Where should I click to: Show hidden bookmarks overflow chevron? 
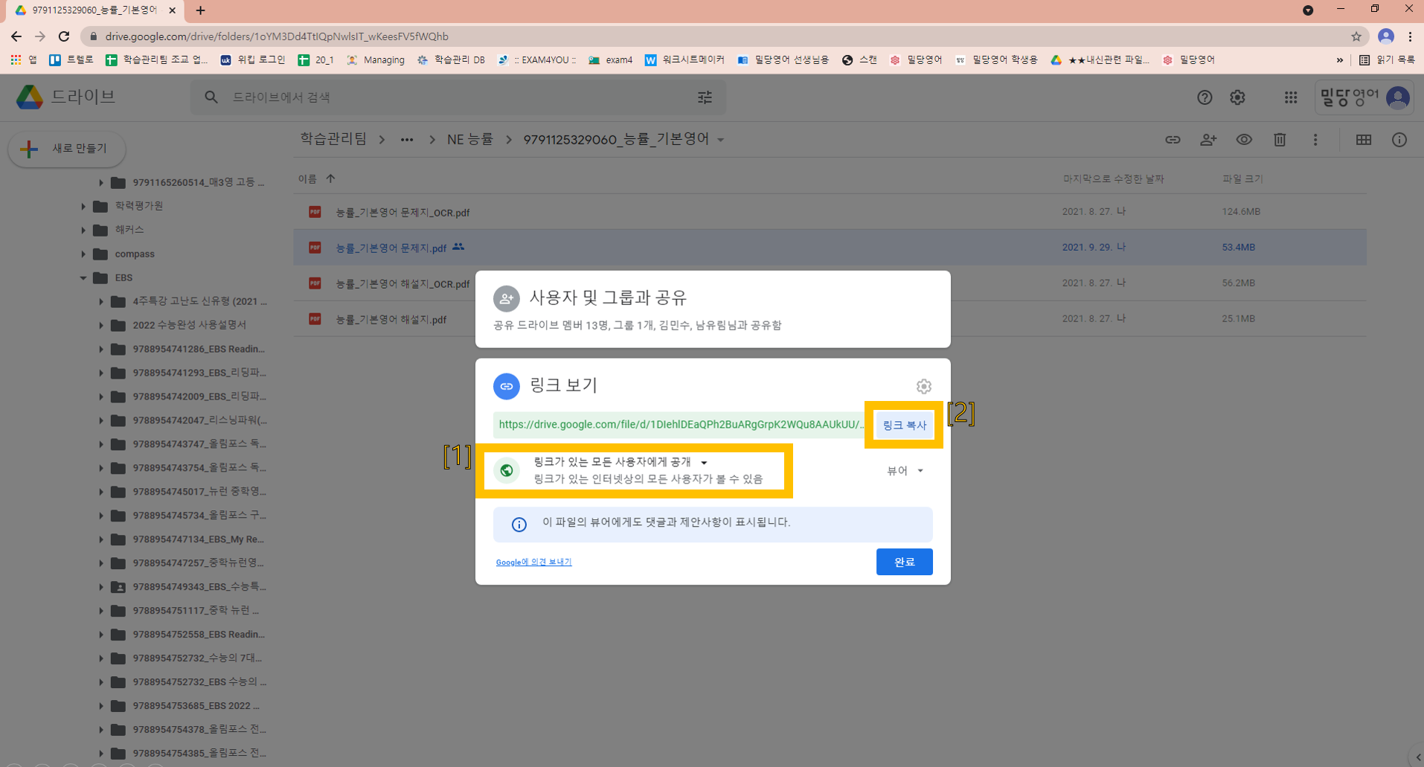click(1340, 60)
